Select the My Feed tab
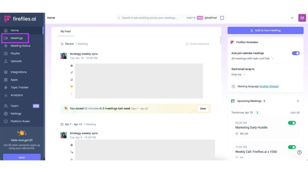Screen dimensions: 308x173 [65, 31]
